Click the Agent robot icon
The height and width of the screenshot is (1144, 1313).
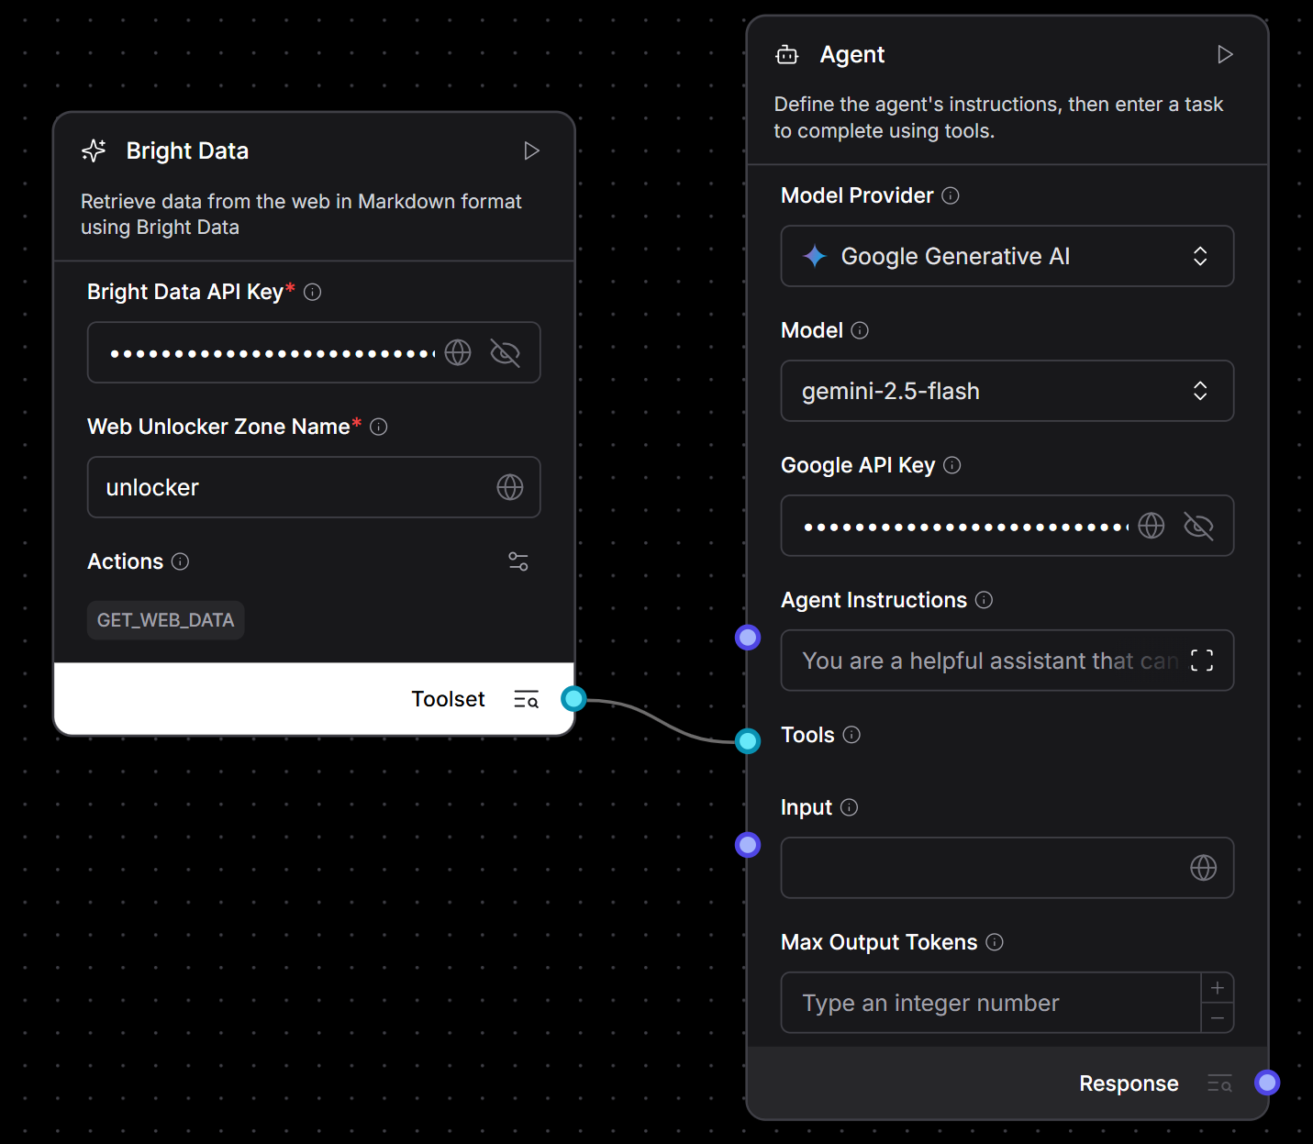[787, 55]
